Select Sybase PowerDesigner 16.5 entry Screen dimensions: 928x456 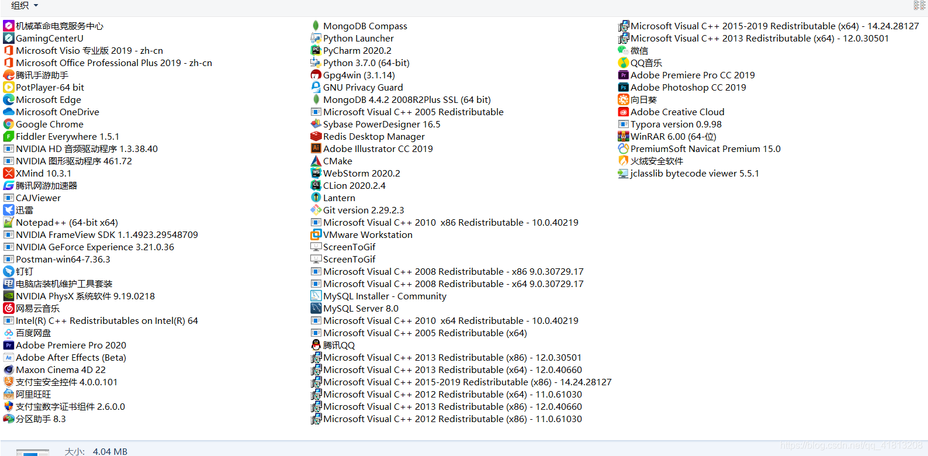pos(376,124)
